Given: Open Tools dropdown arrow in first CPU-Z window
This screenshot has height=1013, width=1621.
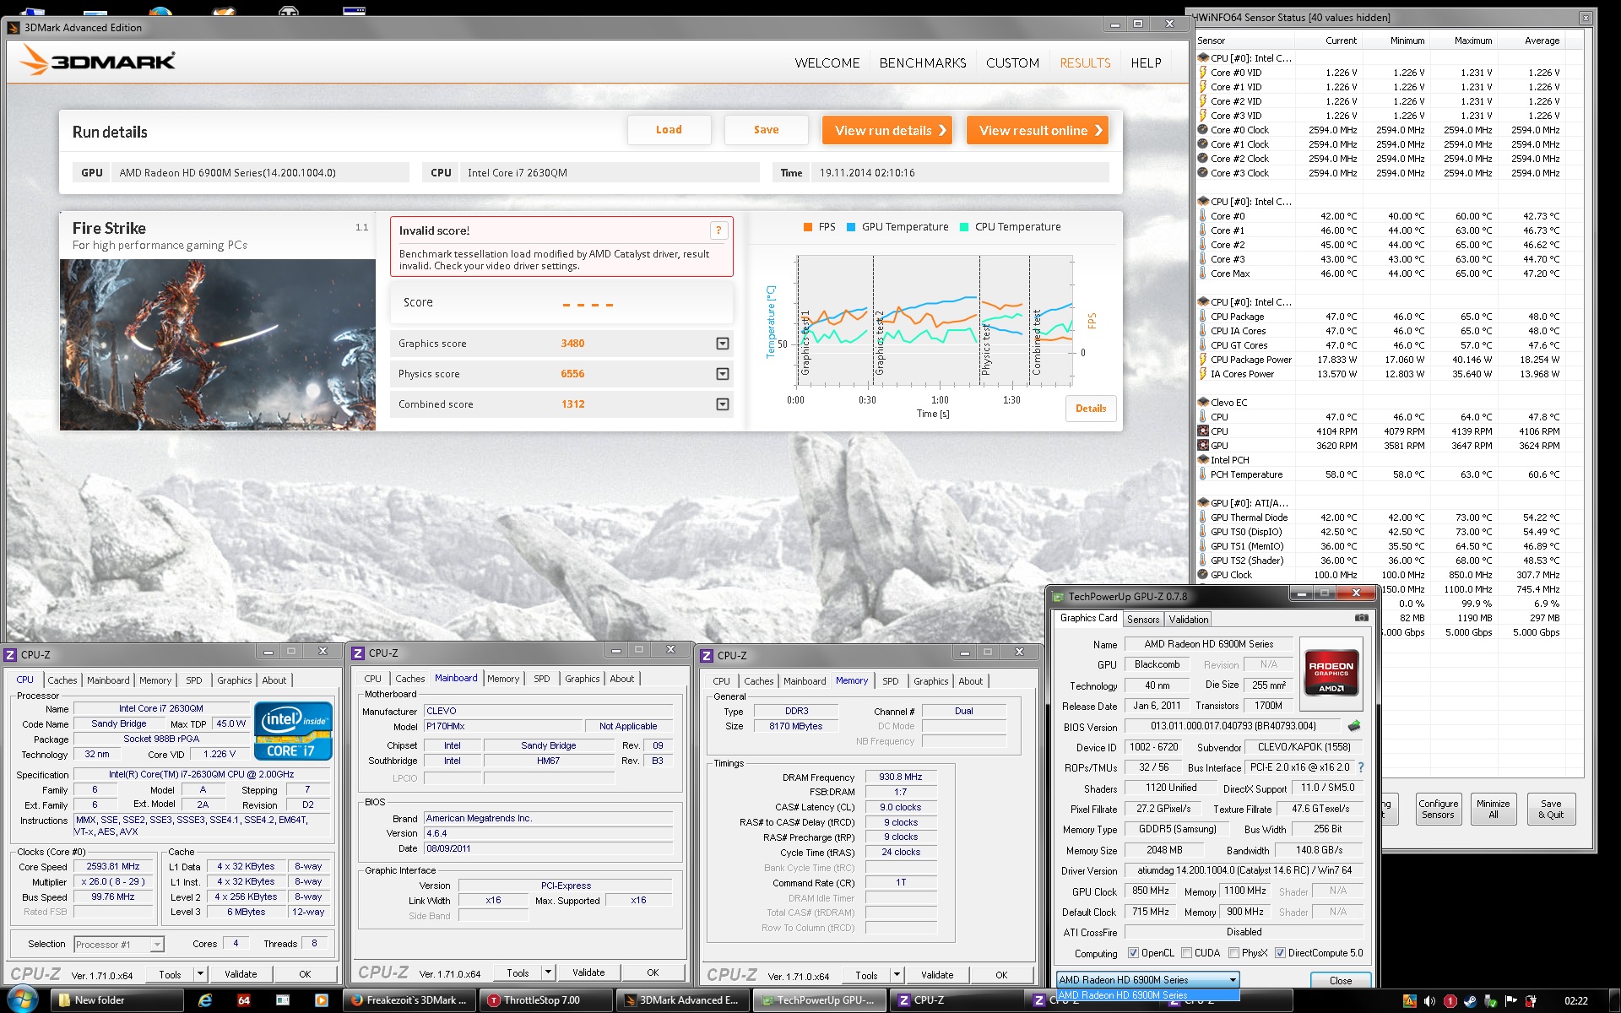Looking at the screenshot, I should 201,973.
